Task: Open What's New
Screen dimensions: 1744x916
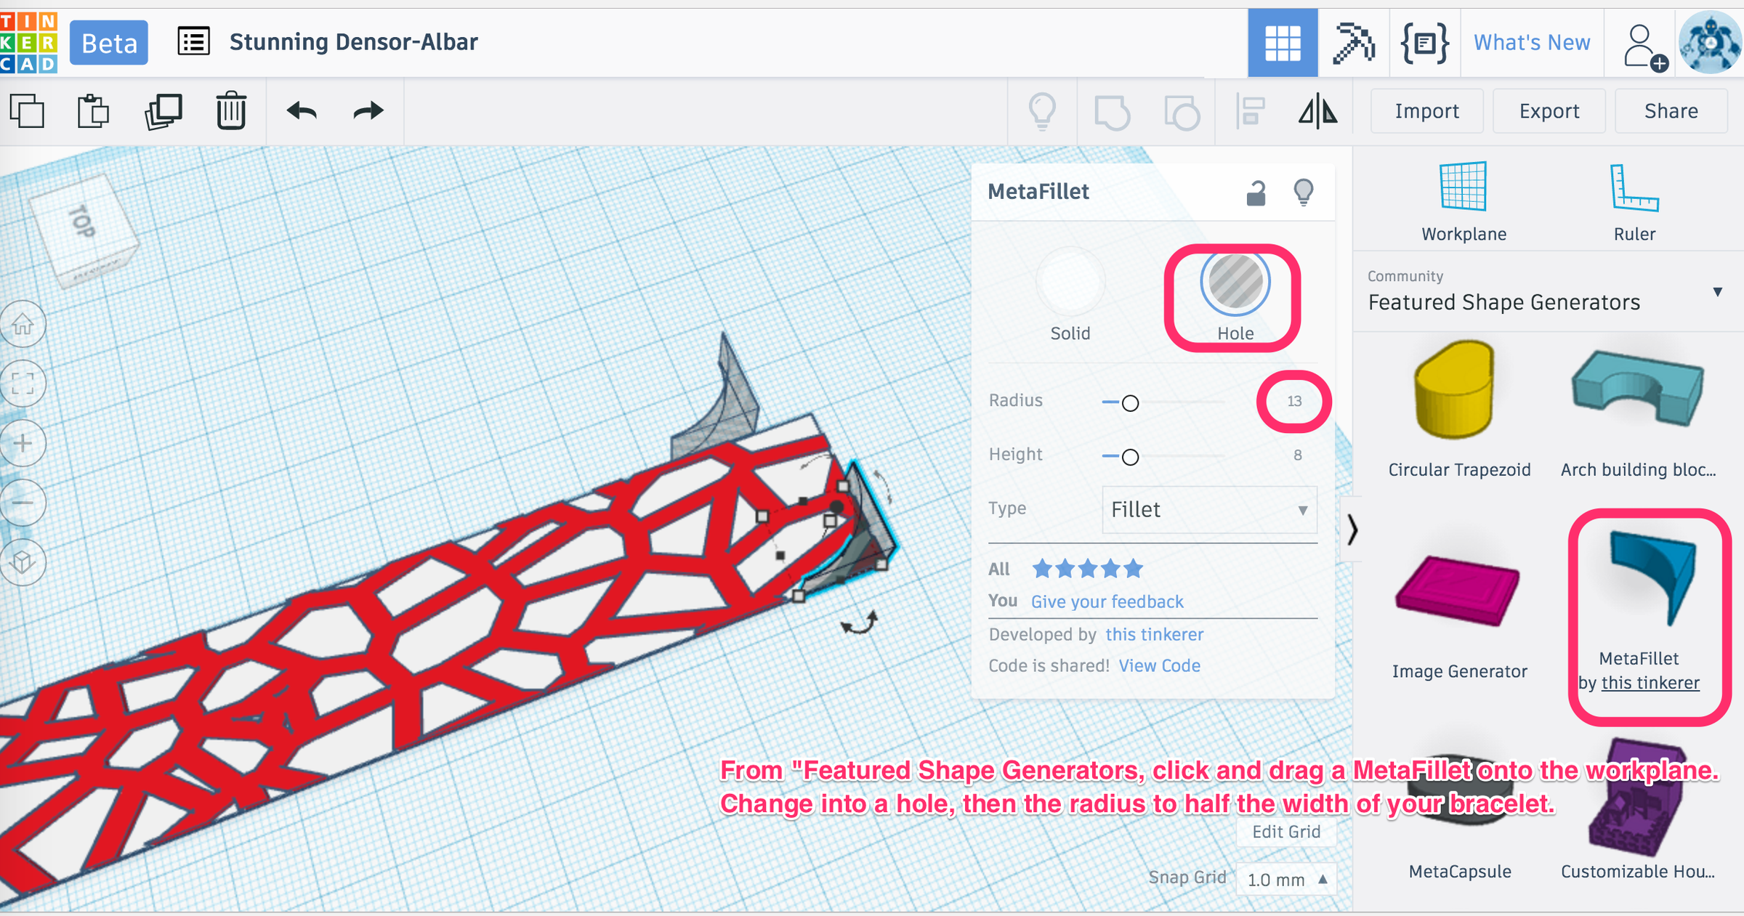Action: (1531, 41)
